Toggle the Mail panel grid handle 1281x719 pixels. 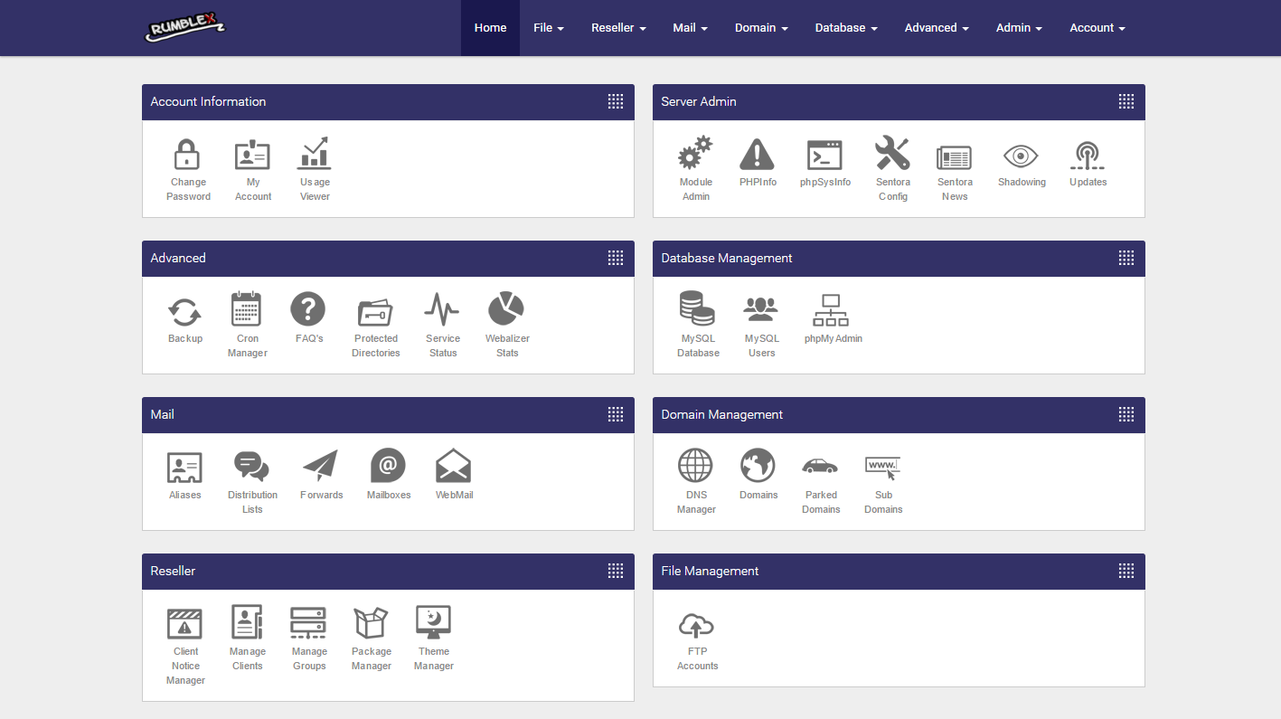coord(616,414)
